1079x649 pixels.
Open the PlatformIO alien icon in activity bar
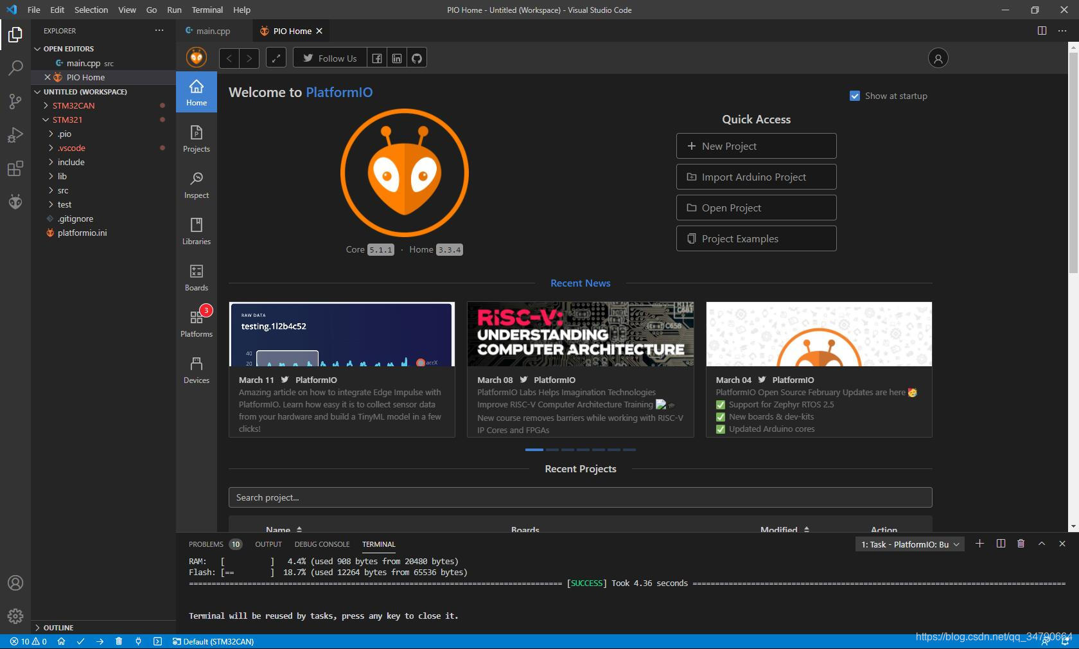tap(15, 202)
